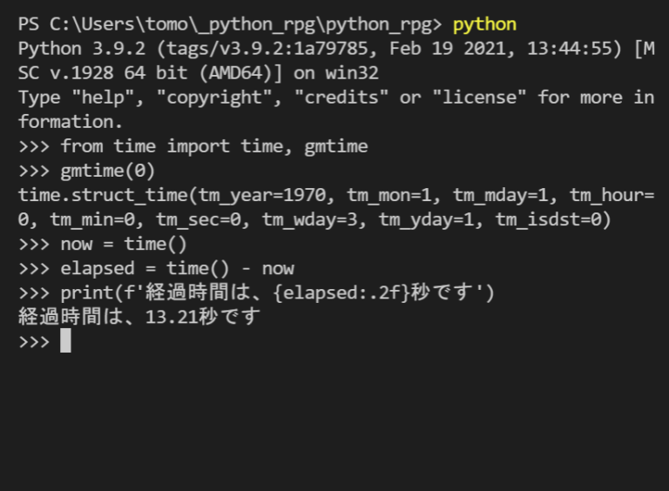Click the now = time() line
The width and height of the screenshot is (669, 491).
click(x=124, y=244)
